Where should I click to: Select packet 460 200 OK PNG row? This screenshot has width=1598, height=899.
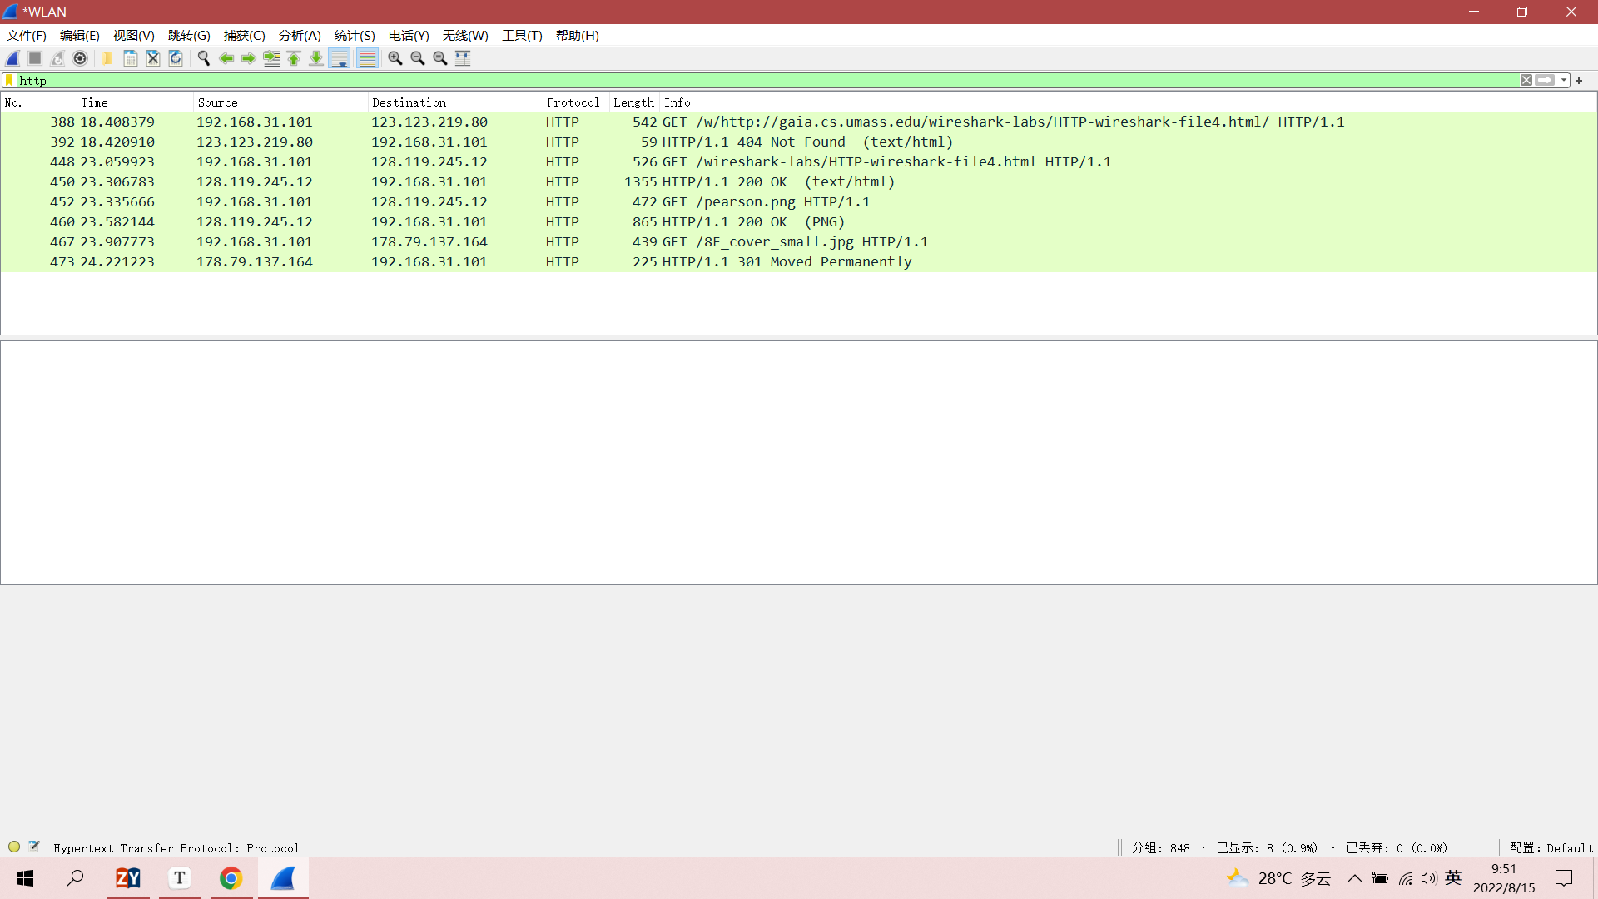798,222
